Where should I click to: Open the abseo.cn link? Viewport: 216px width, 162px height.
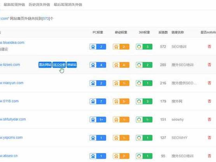point(9,156)
